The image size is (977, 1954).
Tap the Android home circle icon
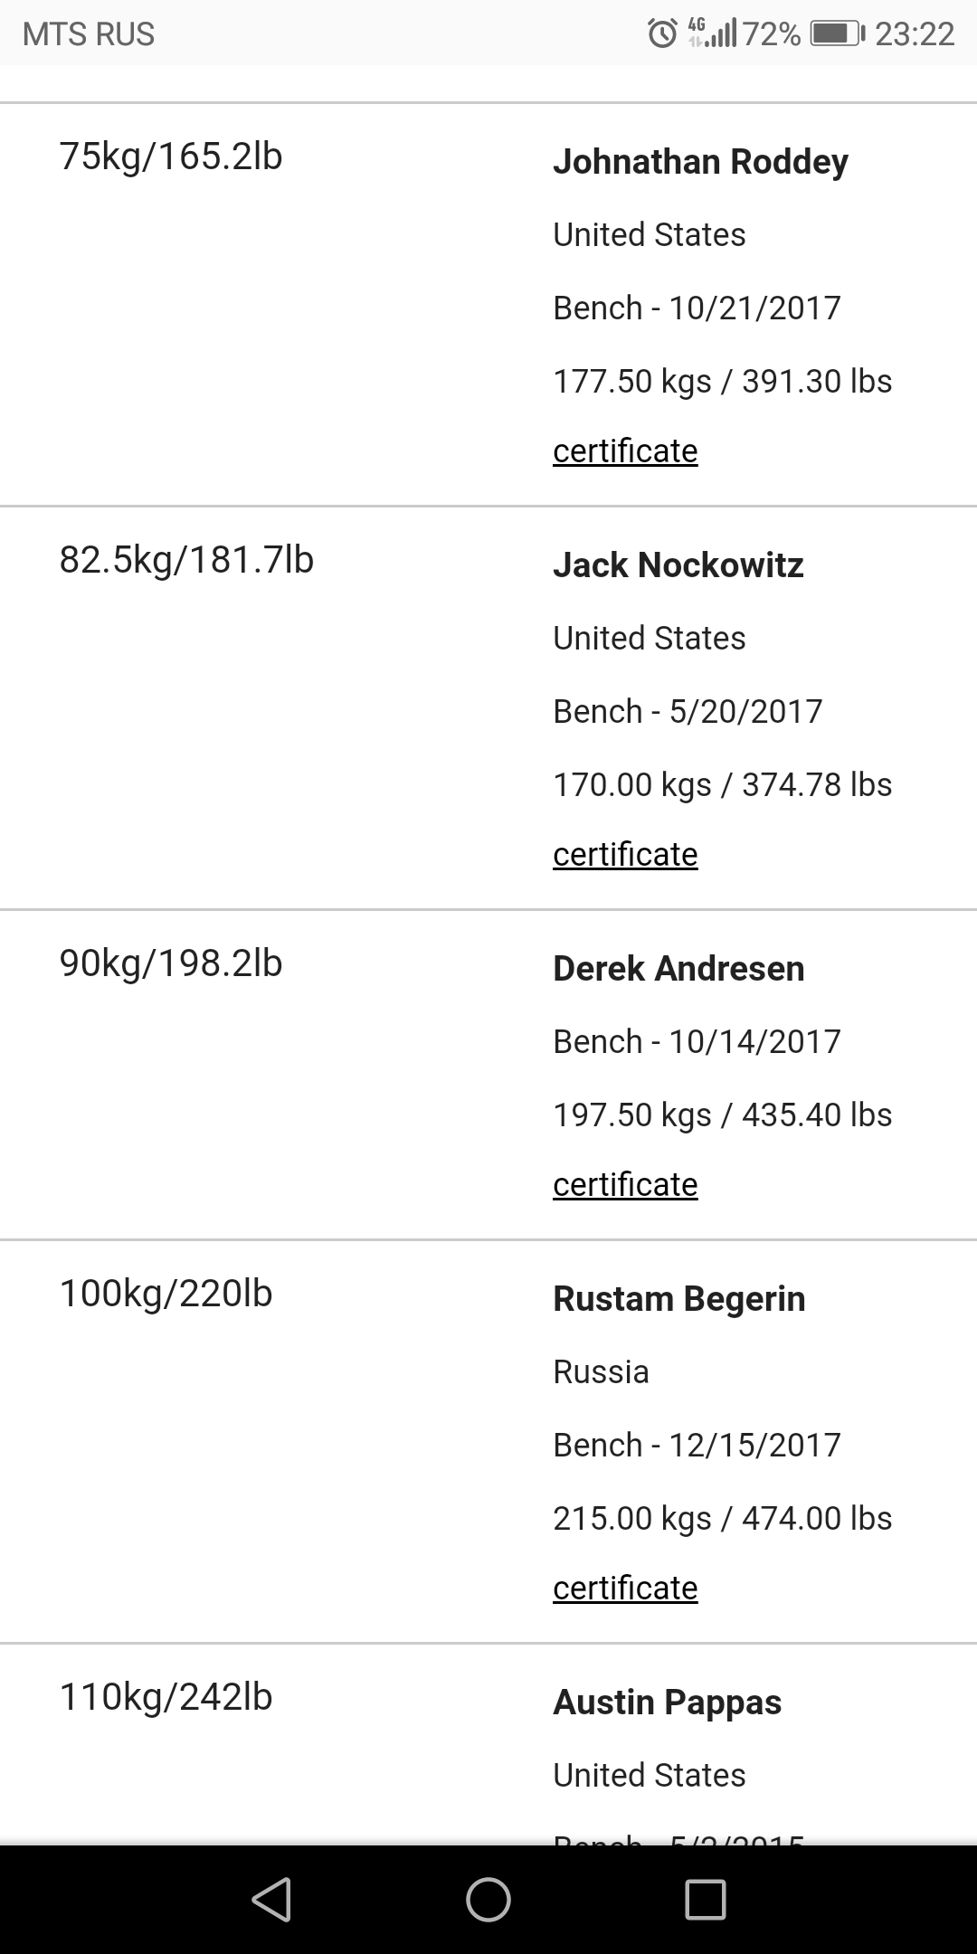(488, 1899)
